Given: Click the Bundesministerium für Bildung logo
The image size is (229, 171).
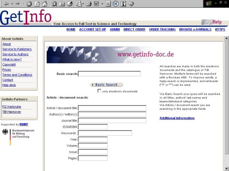Looking at the screenshot, I should (x=18, y=137).
